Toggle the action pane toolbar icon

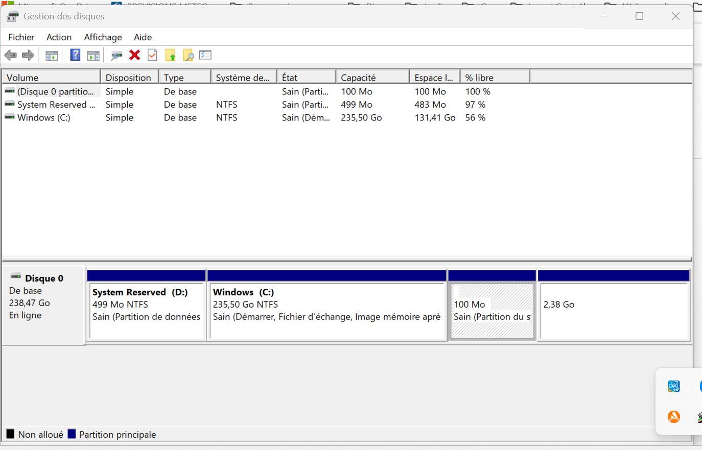click(93, 56)
